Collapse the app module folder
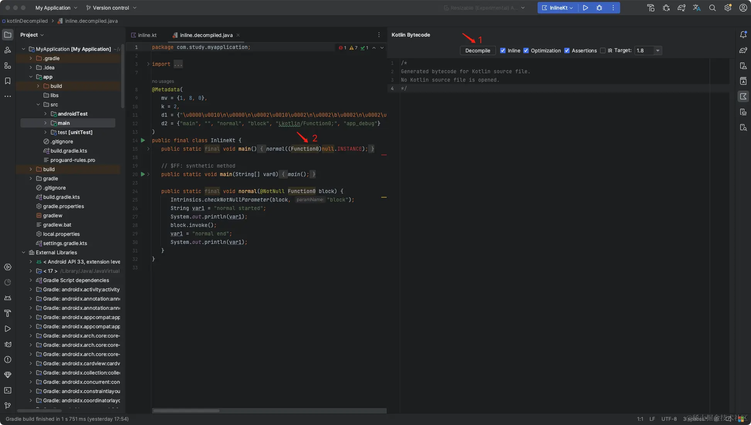The width and height of the screenshot is (751, 425). click(31, 77)
